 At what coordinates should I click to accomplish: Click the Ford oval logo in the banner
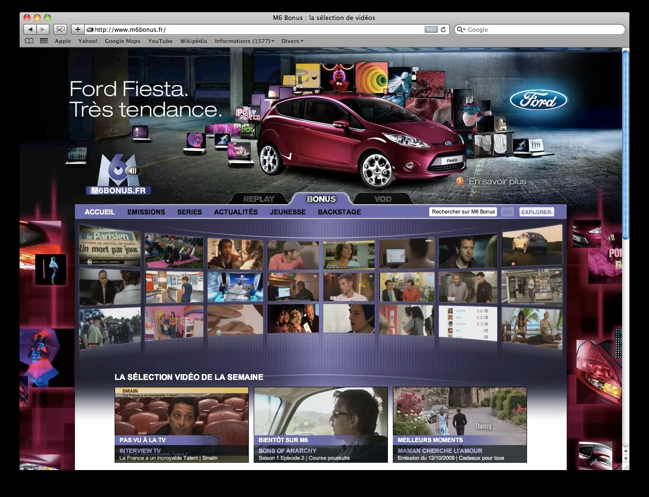pyautogui.click(x=538, y=100)
